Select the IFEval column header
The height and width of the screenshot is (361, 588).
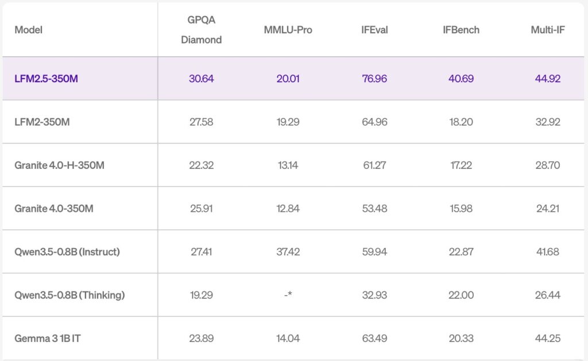374,30
